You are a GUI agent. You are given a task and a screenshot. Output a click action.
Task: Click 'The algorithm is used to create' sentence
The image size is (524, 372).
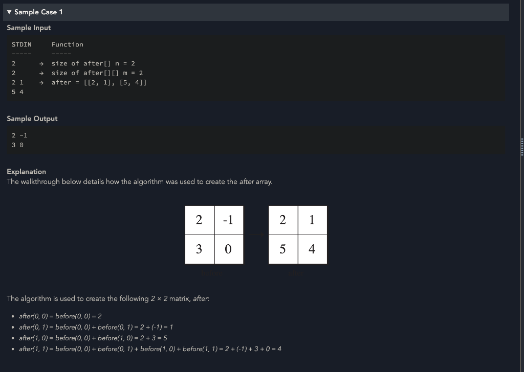pos(108,298)
